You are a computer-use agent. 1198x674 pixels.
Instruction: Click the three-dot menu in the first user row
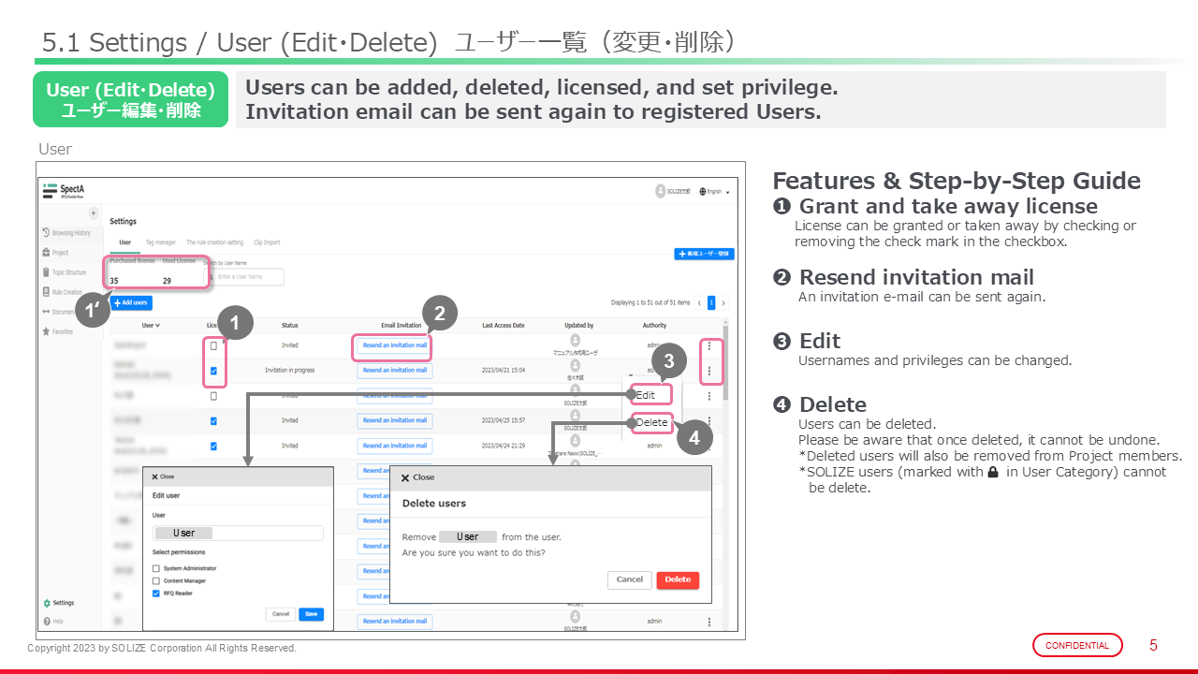(709, 345)
